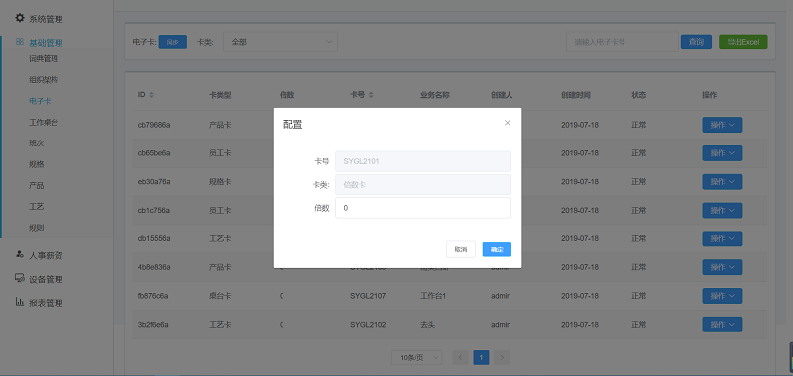Open the 词典管理 menu item
This screenshot has height=376, width=793.
44,58
